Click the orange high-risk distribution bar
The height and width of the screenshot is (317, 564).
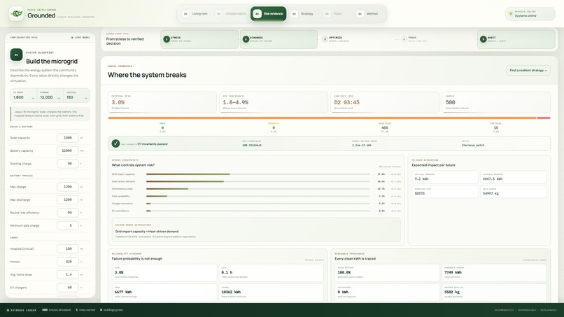[x=323, y=118]
